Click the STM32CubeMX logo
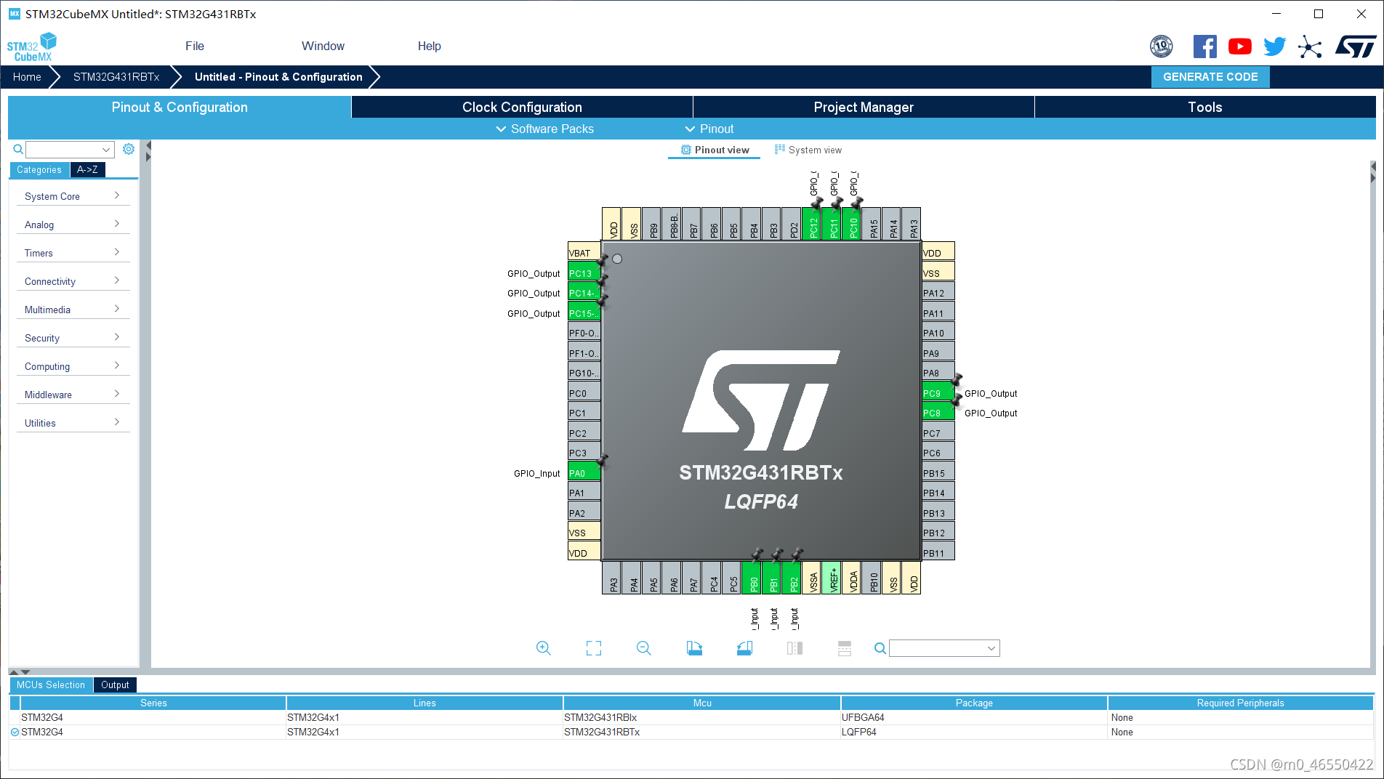The width and height of the screenshot is (1384, 779). click(x=31, y=47)
